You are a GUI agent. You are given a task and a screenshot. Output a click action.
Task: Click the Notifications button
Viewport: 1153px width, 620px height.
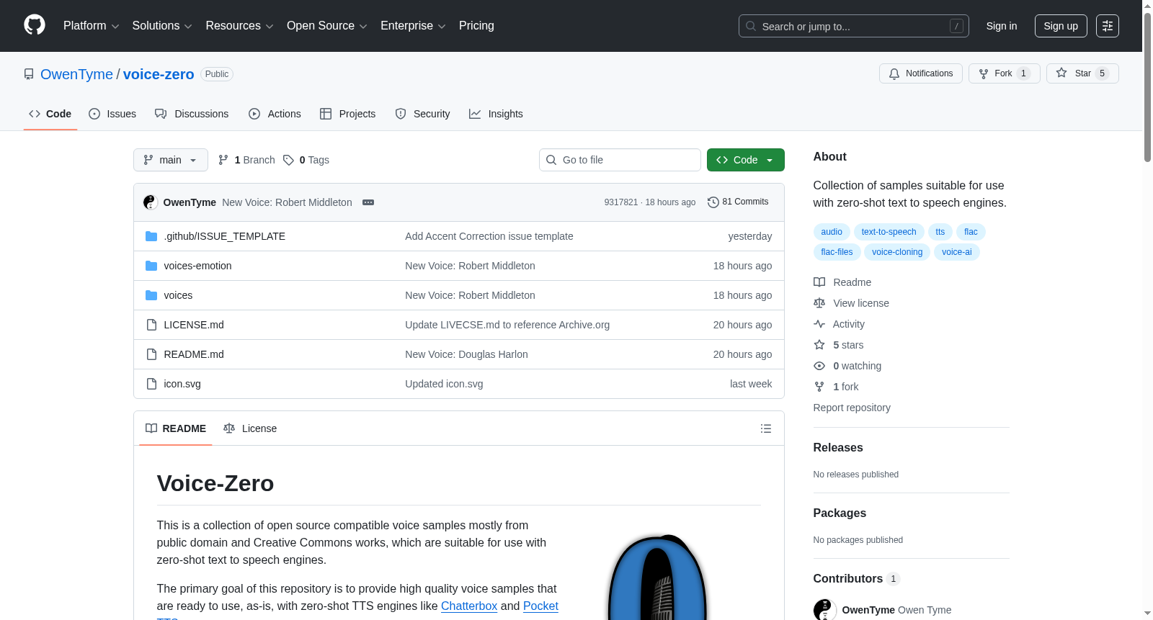click(x=921, y=73)
